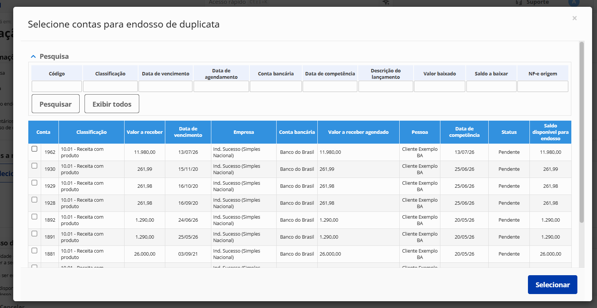Click the Valor baixado search input

(x=440, y=86)
